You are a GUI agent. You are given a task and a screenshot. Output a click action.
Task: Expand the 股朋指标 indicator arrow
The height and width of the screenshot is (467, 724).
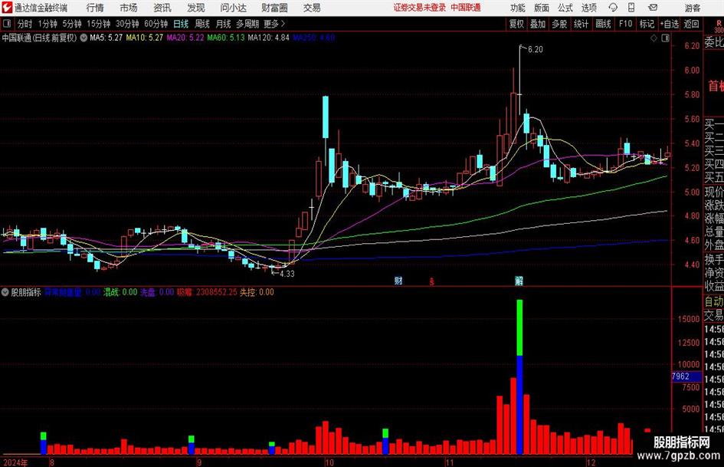(x=5, y=292)
